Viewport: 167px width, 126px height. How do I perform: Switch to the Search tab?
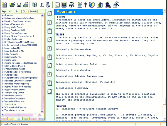click(x=33, y=11)
